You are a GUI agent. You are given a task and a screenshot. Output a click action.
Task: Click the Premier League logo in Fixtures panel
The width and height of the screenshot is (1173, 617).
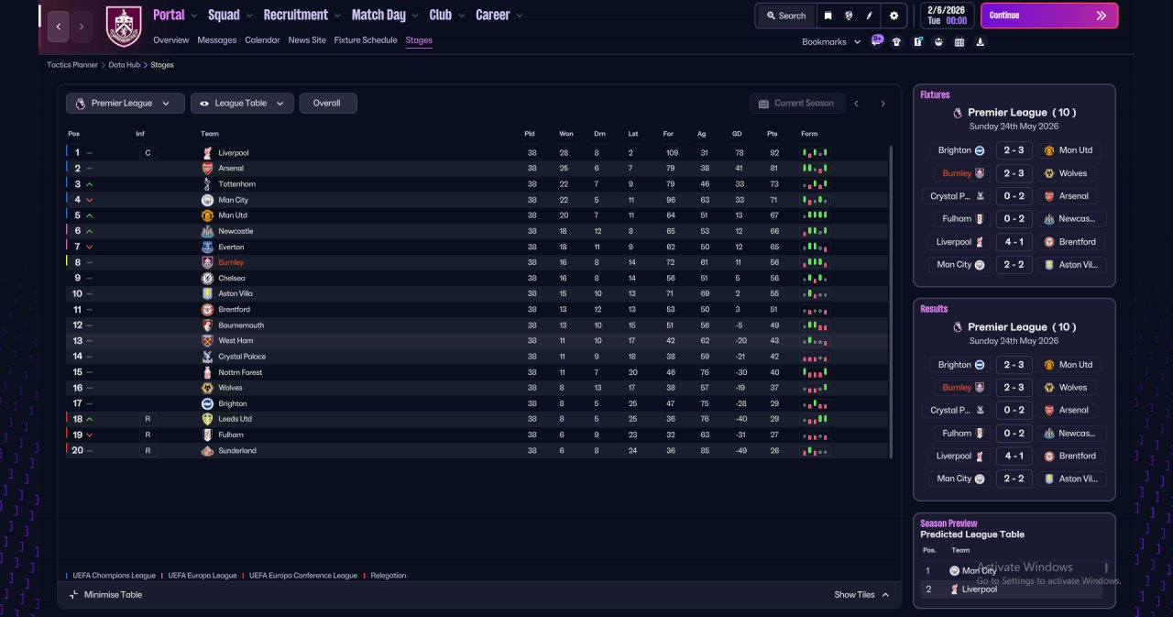pyautogui.click(x=959, y=113)
